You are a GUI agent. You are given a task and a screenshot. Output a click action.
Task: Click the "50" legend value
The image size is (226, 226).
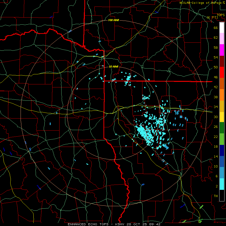[x=216, y=67]
